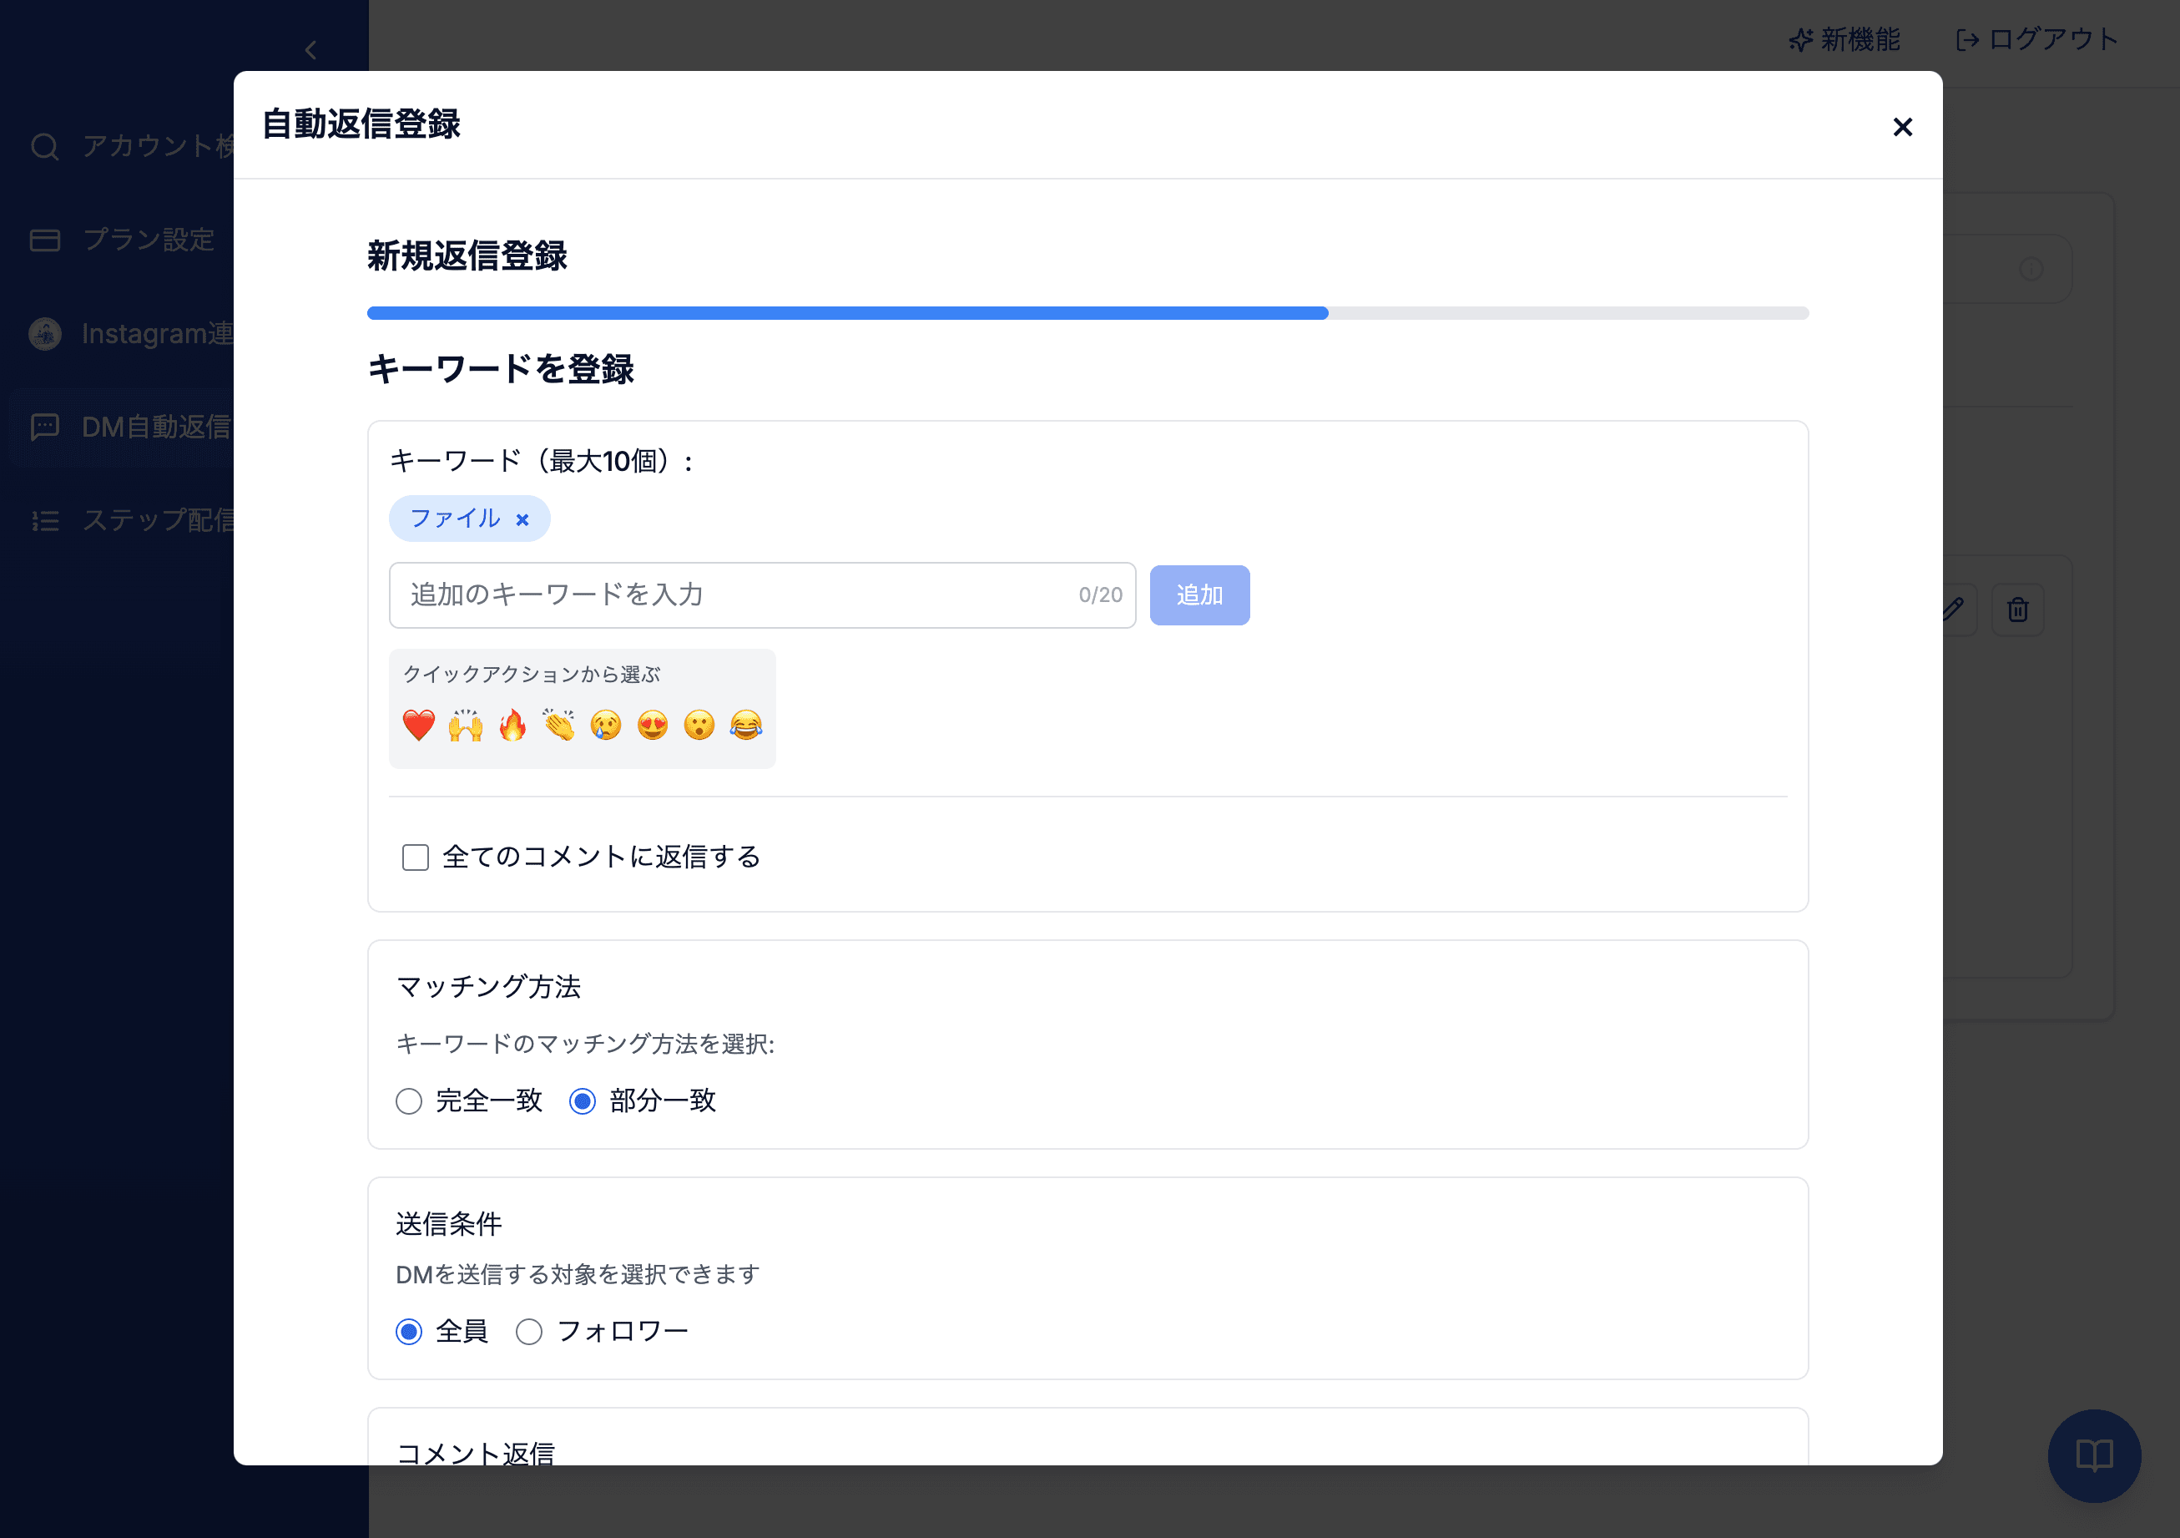The height and width of the screenshot is (1538, 2180).
Task: Focus the 追加のキーワードを入力 field
Action: click(x=763, y=594)
